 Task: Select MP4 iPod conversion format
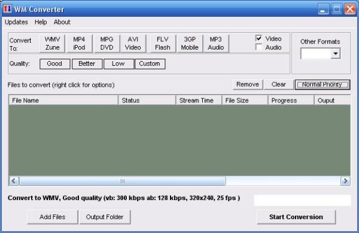[x=79, y=44]
